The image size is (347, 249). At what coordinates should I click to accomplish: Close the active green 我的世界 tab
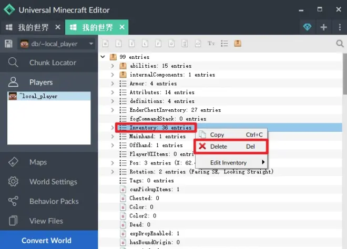click(122, 27)
